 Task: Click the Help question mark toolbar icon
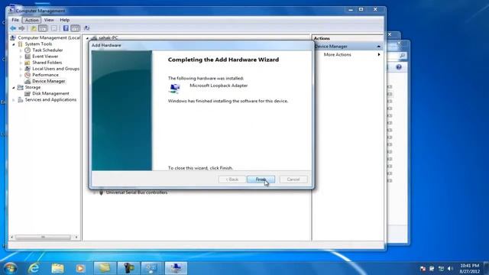pyautogui.click(x=66, y=28)
